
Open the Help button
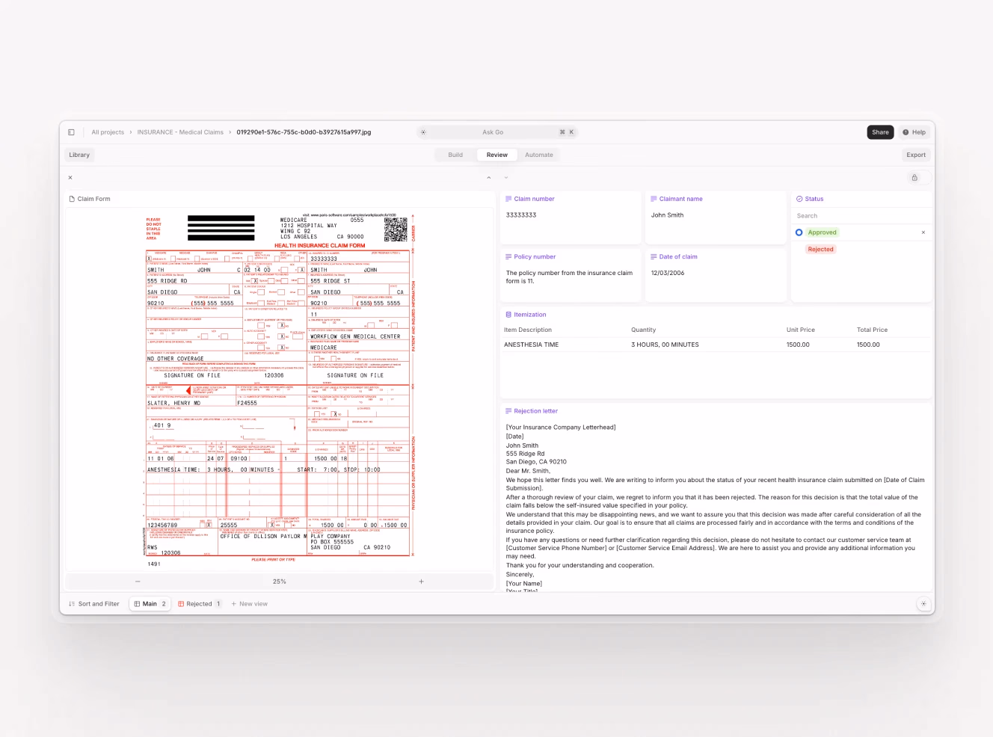click(x=914, y=132)
